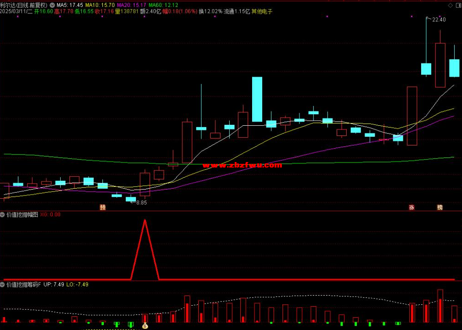
Task: Click the 榜 marker below the chart
Action: [x=440, y=207]
